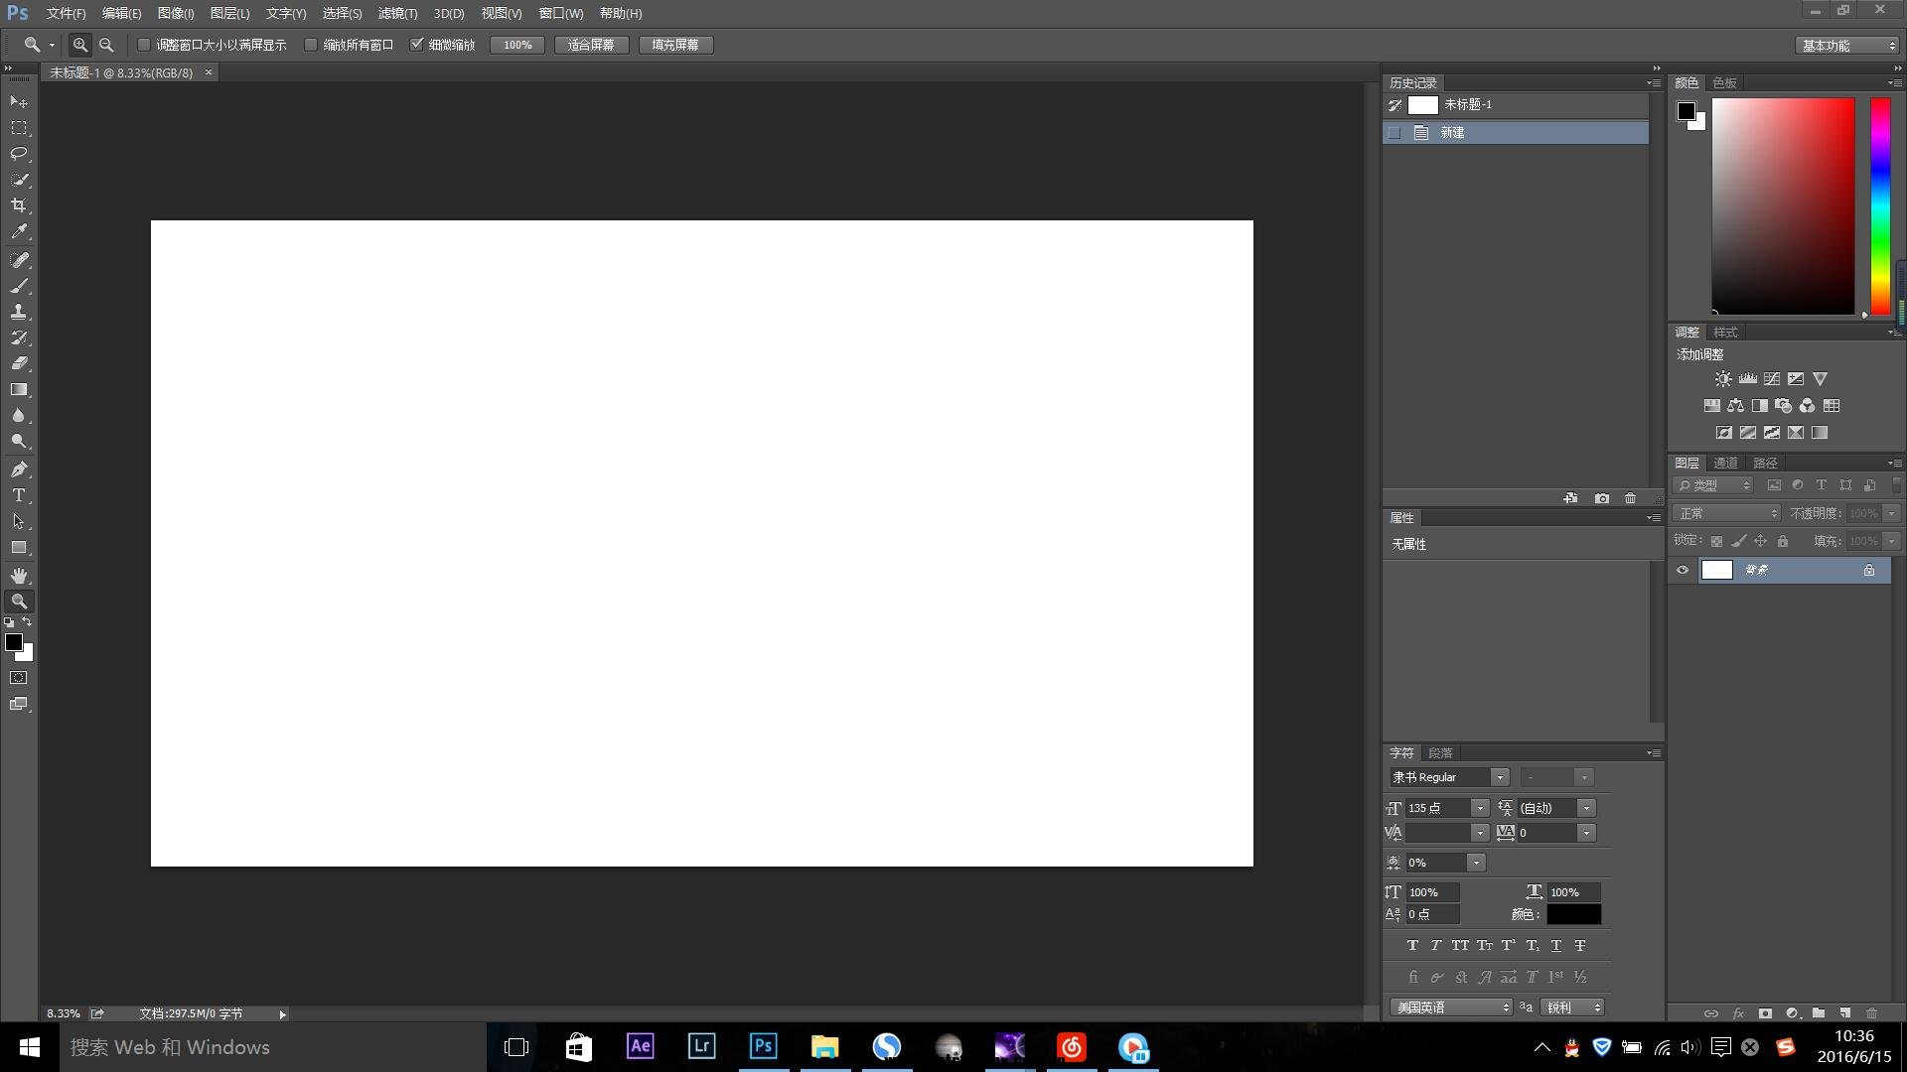Create new snapshot camera icon
Image resolution: width=1907 pixels, height=1072 pixels.
(x=1602, y=498)
